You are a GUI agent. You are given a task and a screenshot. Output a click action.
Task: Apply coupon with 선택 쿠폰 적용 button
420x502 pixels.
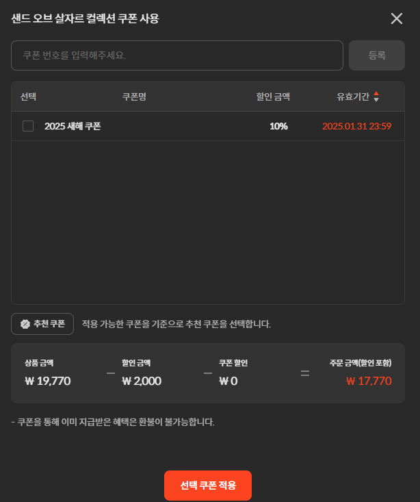click(x=208, y=486)
